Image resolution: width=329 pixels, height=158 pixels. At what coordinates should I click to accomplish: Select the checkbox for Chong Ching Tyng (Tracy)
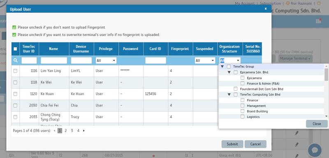15,117
